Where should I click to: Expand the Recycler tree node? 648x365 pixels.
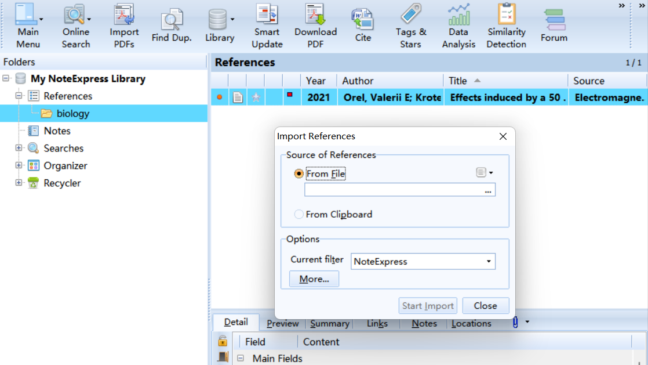point(19,182)
